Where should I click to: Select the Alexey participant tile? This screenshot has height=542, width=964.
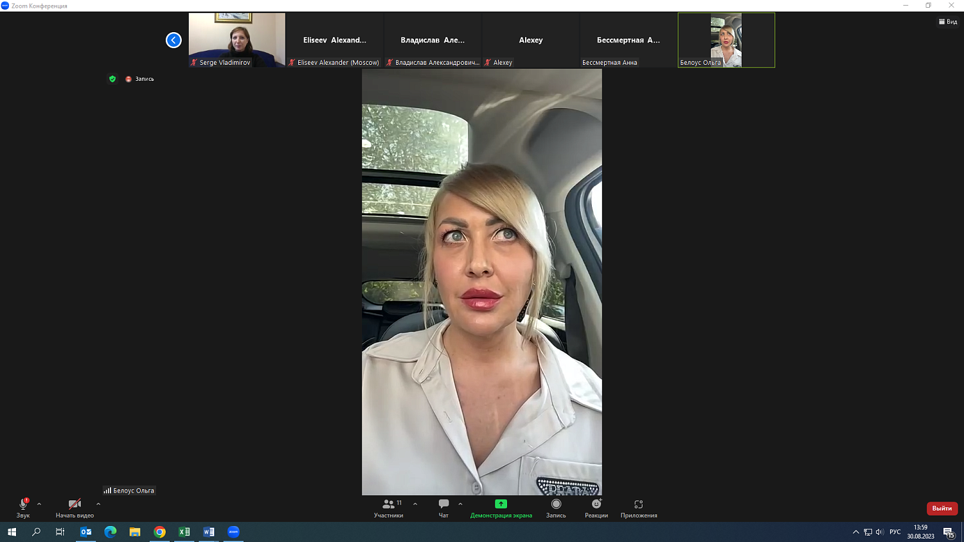pyautogui.click(x=531, y=40)
